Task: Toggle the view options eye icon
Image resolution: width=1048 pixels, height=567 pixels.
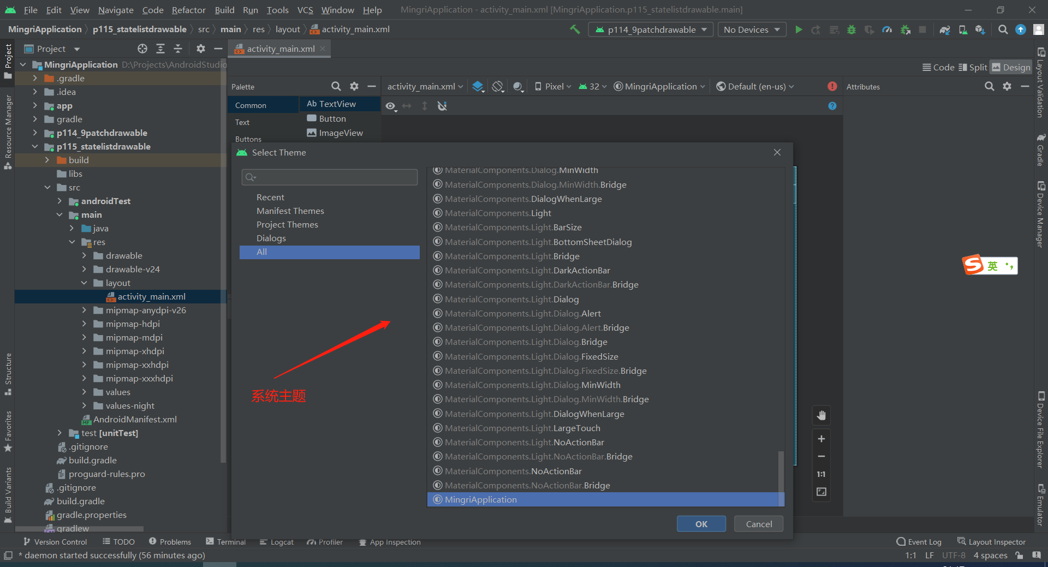Action: (x=391, y=106)
